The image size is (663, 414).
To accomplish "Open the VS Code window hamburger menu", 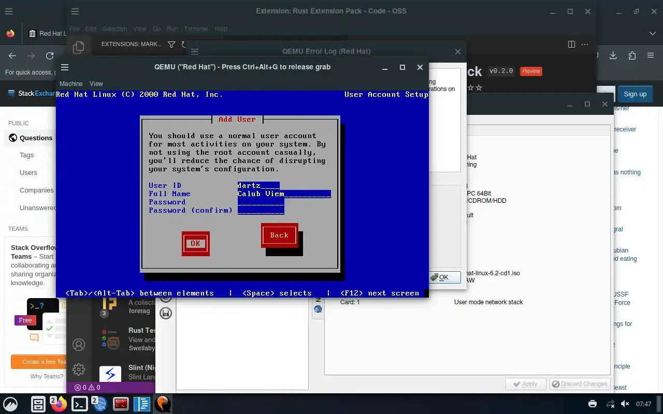I will tap(75, 11).
